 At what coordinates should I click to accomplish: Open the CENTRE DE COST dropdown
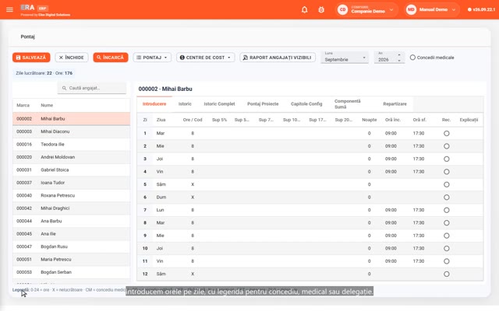click(x=206, y=58)
